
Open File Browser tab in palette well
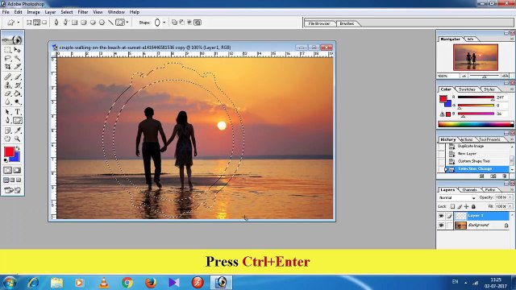coord(319,23)
